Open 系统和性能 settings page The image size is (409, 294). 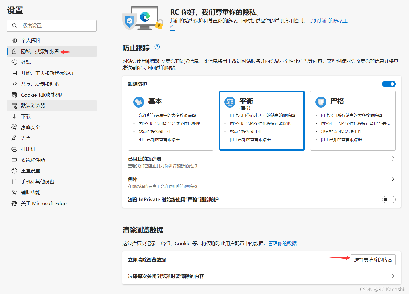pos(52,160)
